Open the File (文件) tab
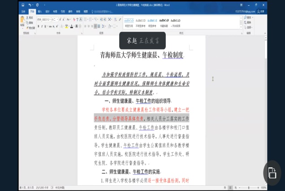This screenshot has width=285, height=191. point(23,11)
